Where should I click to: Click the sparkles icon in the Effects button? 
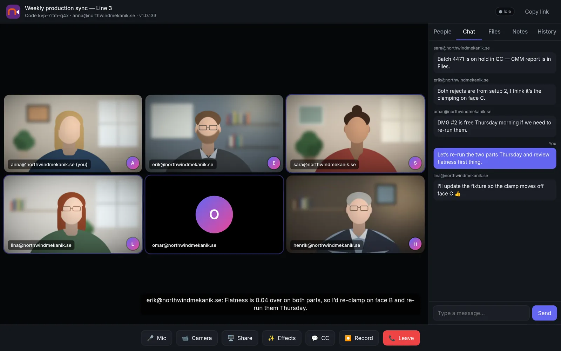tap(271, 338)
